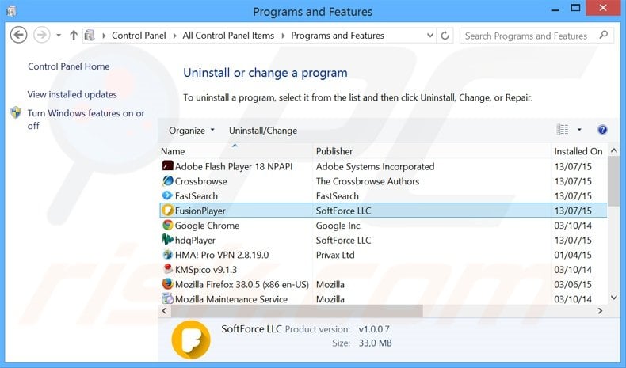
Task: Select the hdqPlayer entry name
Action: tap(195, 241)
